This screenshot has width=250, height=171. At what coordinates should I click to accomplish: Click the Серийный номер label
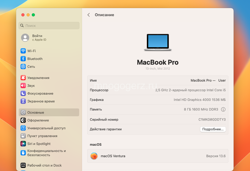tap(104, 119)
